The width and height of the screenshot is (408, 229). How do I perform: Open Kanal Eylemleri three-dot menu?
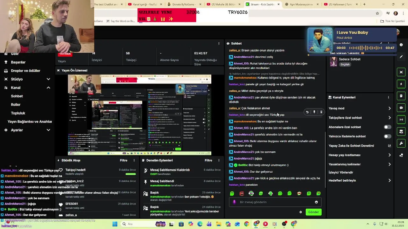[x=388, y=97]
